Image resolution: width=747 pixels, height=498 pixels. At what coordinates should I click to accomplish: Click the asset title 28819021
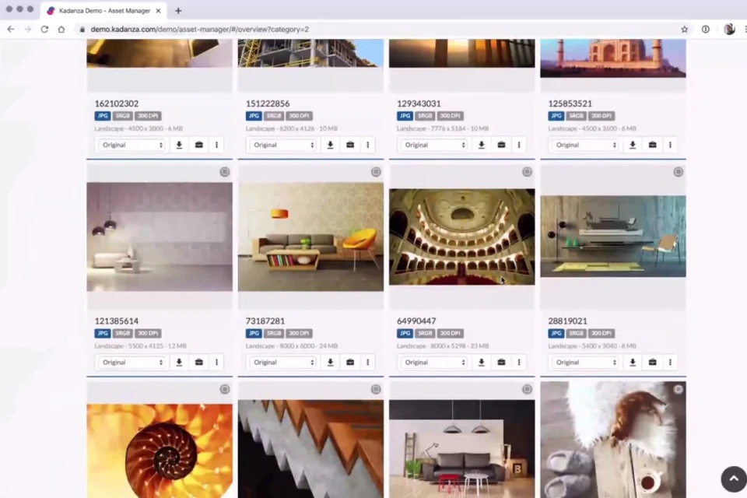tap(567, 321)
